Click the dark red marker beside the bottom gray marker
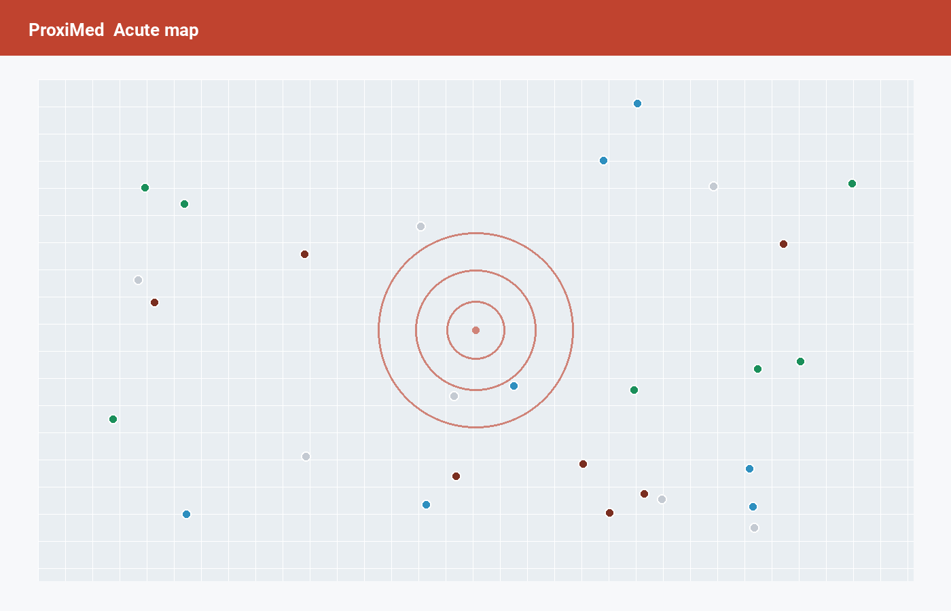 (x=644, y=494)
